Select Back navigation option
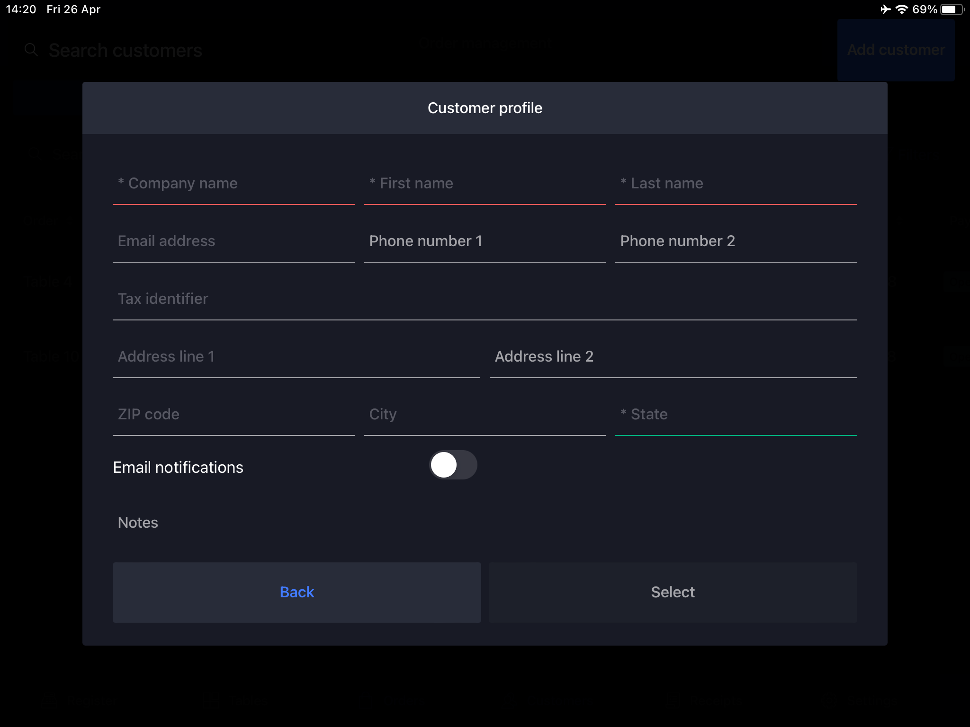 [x=297, y=592]
